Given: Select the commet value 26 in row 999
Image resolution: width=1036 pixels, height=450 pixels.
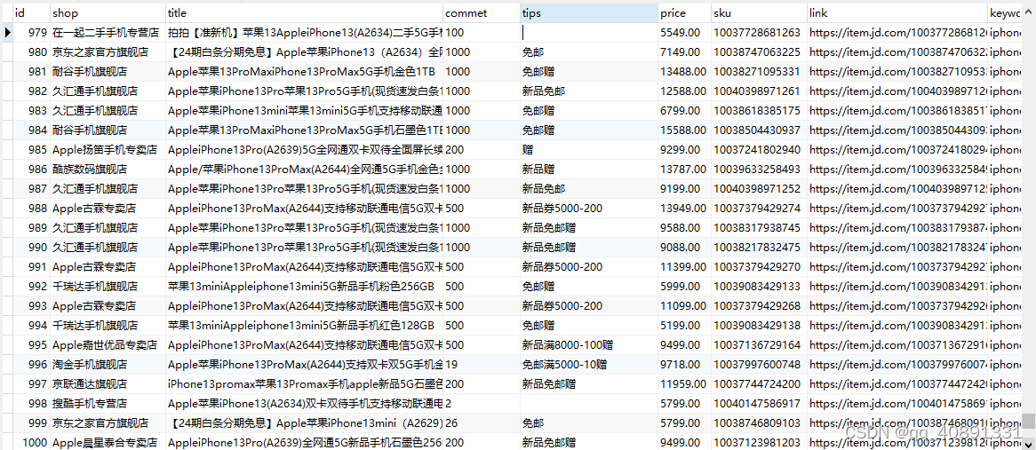Looking at the screenshot, I should click(x=481, y=423).
